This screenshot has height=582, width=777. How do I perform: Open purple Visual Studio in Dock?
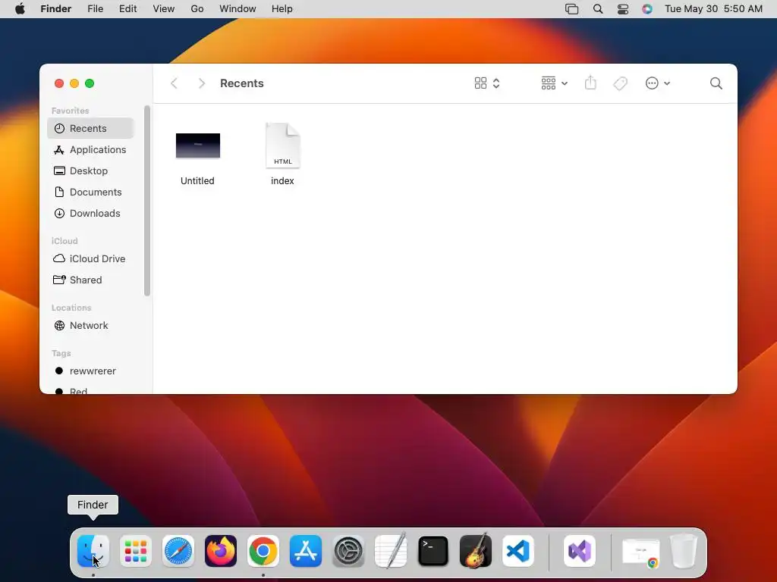[x=580, y=551]
